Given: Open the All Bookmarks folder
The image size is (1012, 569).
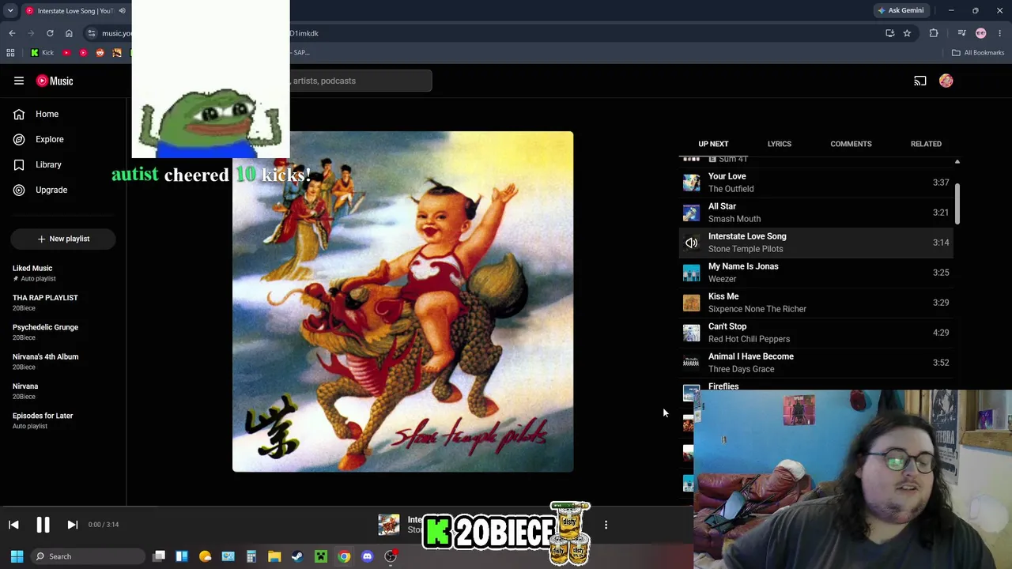Looking at the screenshot, I should click(x=978, y=53).
